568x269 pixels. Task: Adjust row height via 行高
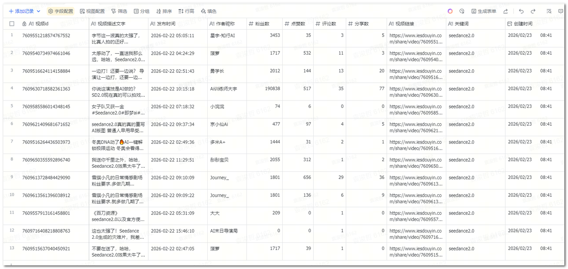coord(186,11)
